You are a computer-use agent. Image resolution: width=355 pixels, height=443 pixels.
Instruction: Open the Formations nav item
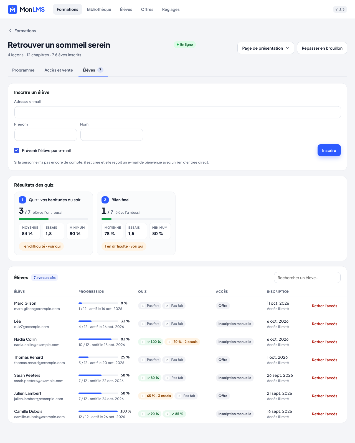(x=67, y=9)
